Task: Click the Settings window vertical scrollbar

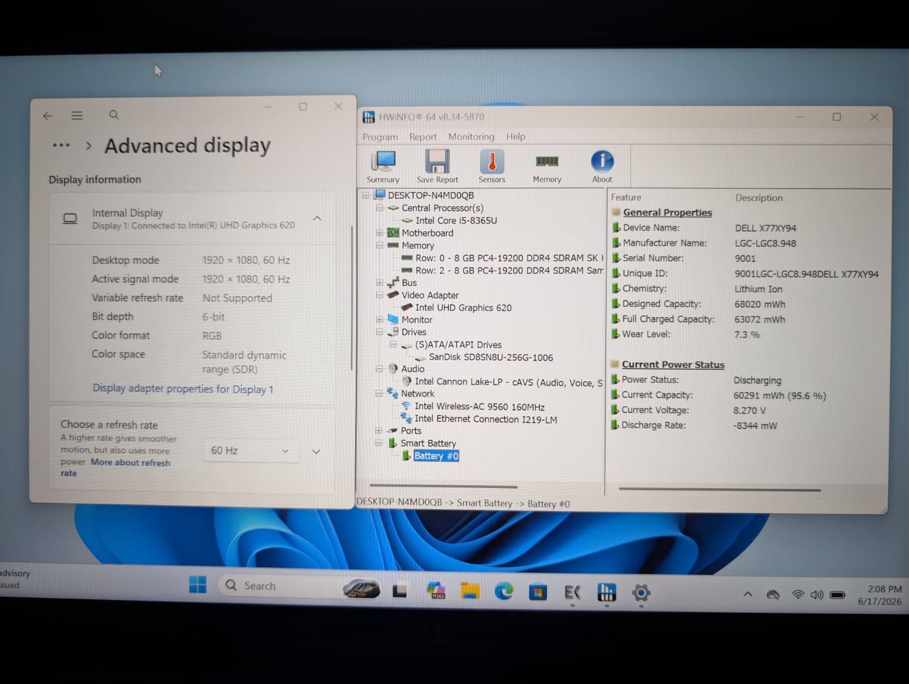Action: (x=352, y=298)
